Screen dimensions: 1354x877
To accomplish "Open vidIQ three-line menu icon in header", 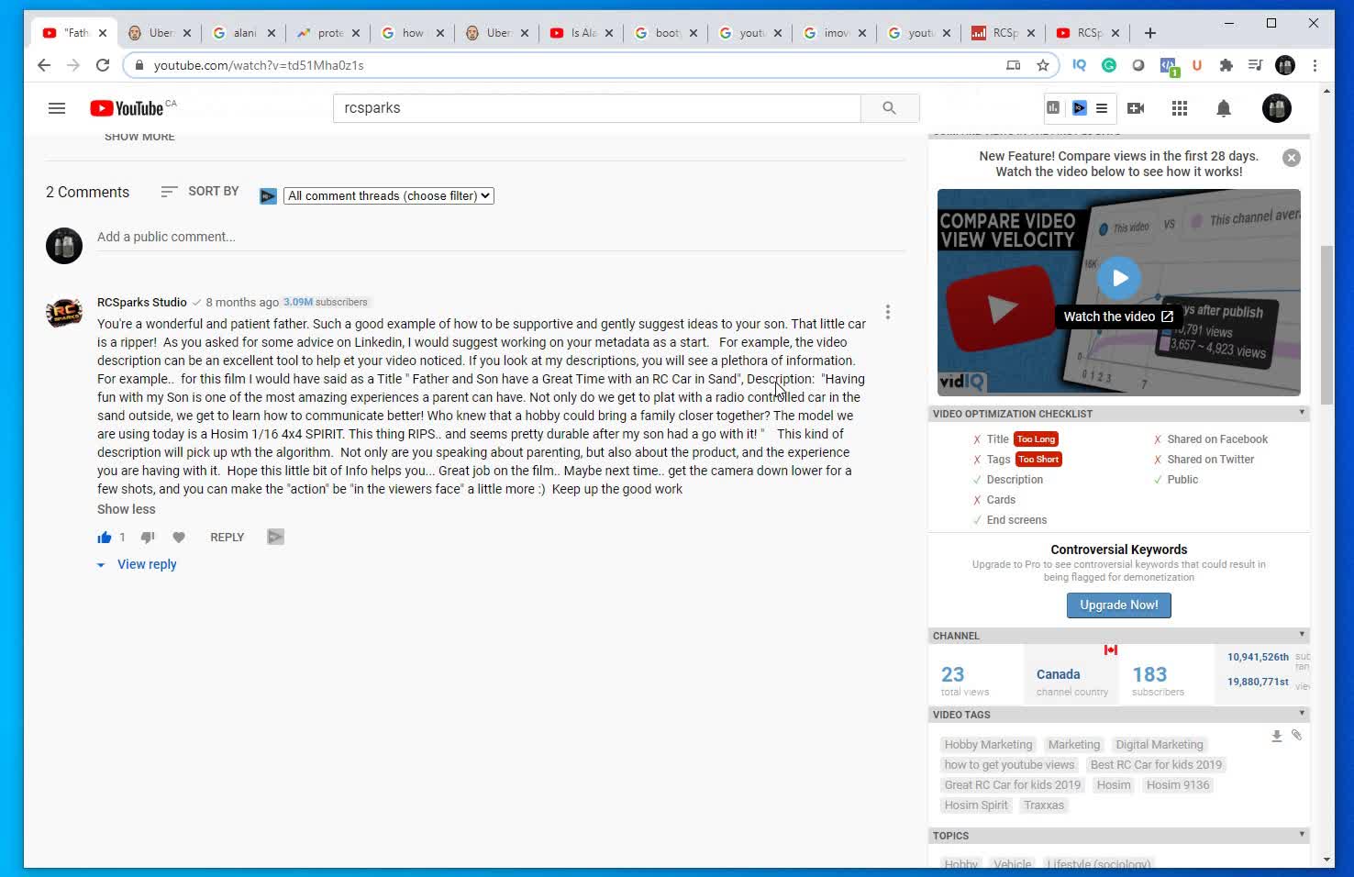I will point(1102,108).
